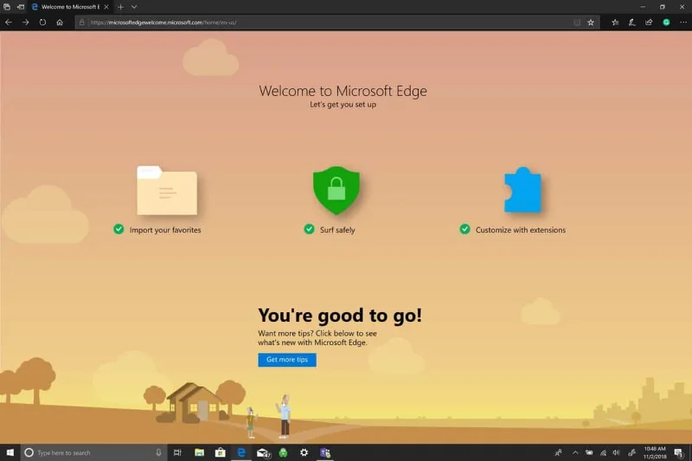This screenshot has height=461, width=692.
Task: Click the Surf safely shield icon
Action: click(x=336, y=190)
